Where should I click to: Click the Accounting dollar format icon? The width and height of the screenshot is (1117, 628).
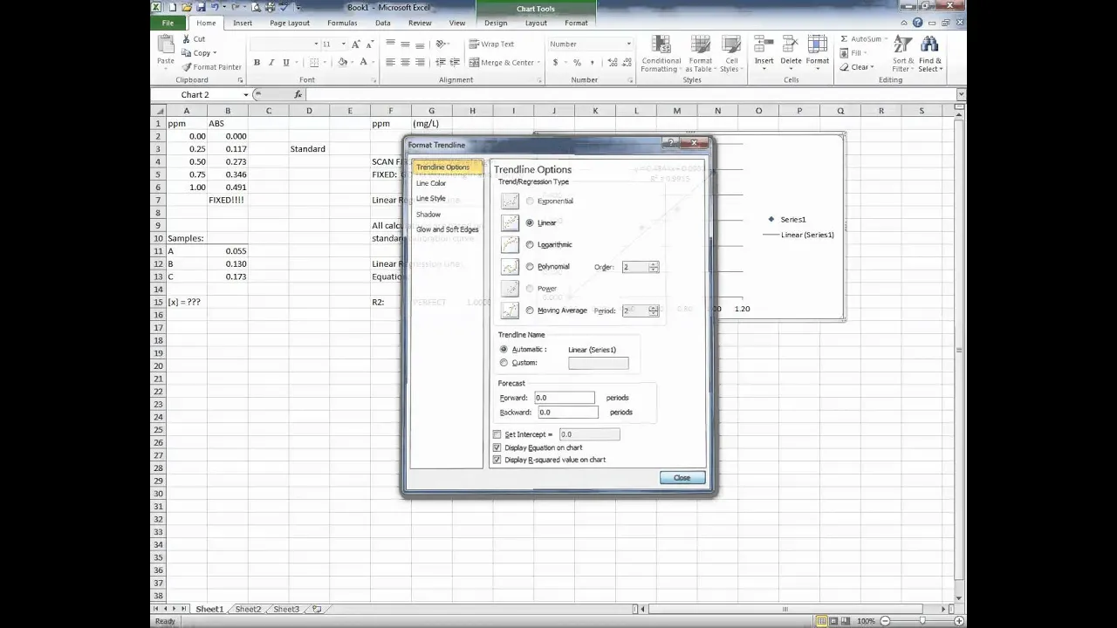(x=555, y=63)
